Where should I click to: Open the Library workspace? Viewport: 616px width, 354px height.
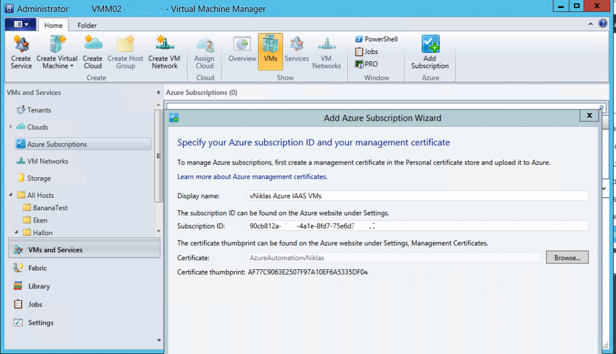pyautogui.click(x=39, y=286)
